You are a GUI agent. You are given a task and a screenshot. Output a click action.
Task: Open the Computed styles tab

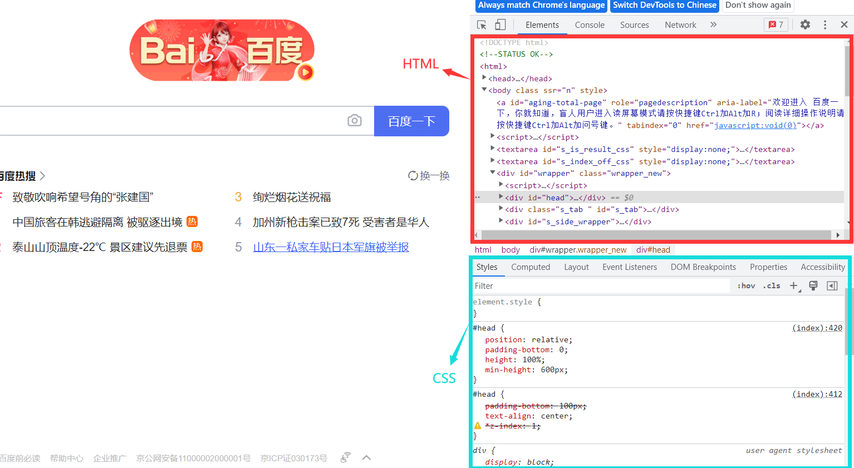(x=531, y=267)
